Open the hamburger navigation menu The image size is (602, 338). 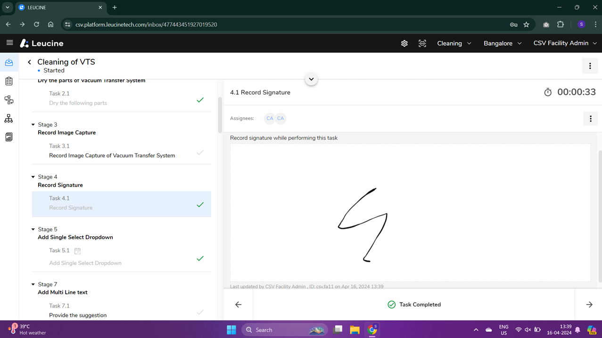point(9,43)
